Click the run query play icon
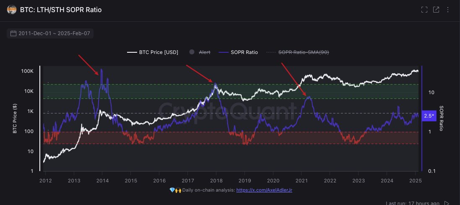460x205 pixels. click(447, 203)
